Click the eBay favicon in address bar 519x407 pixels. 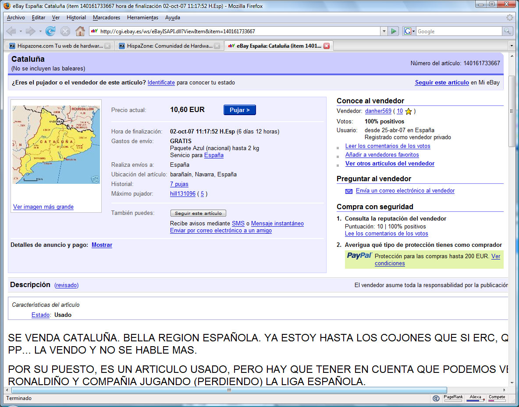[94, 32]
